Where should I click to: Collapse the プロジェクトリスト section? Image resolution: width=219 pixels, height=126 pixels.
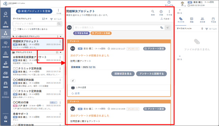60,53
